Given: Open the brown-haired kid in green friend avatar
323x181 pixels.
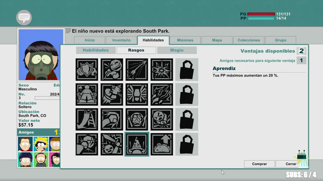Looking at the screenshot, I should [x=55, y=144].
